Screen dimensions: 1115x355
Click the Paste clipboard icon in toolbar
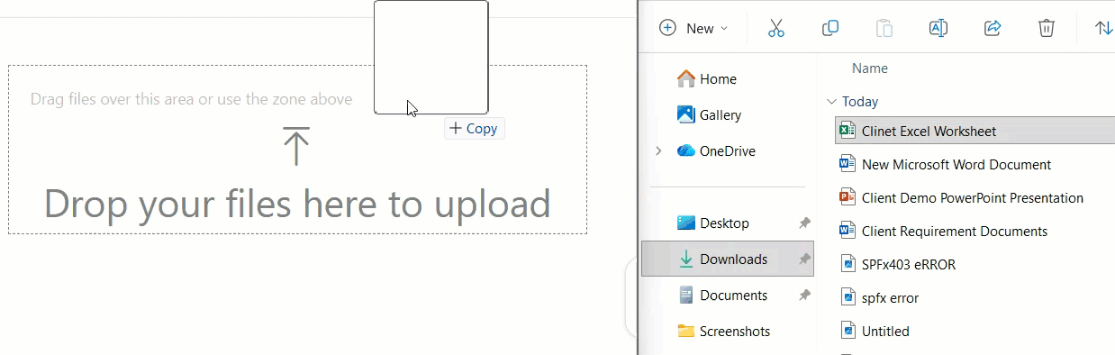884,28
